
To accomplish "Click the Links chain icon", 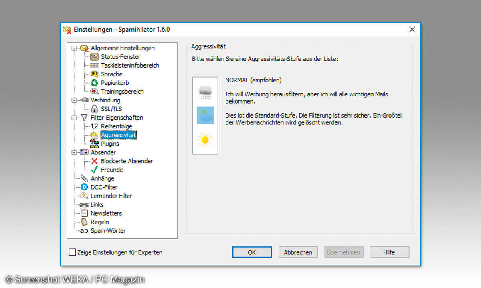I will coord(84,205).
